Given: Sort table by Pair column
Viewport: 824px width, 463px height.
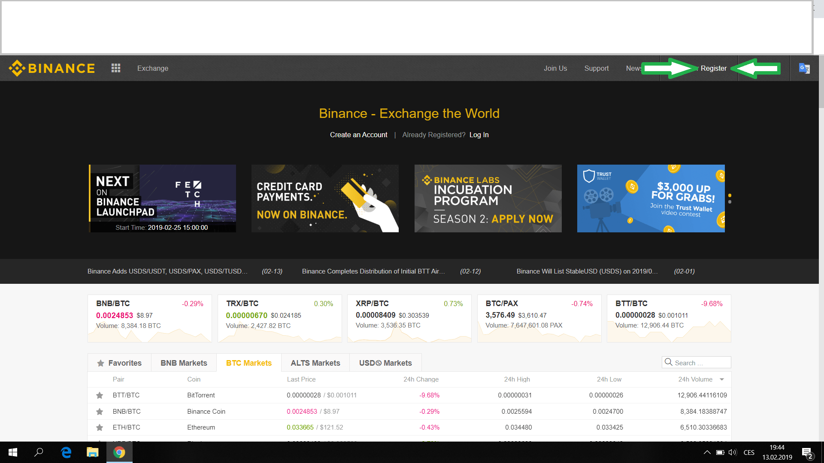Looking at the screenshot, I should tap(118, 379).
